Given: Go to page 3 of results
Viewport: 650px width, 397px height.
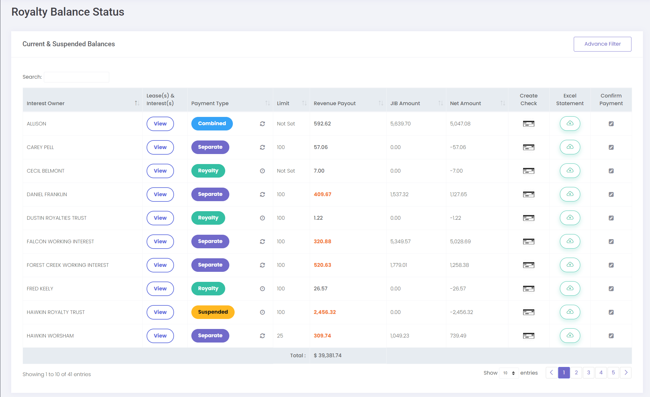Looking at the screenshot, I should (588, 373).
